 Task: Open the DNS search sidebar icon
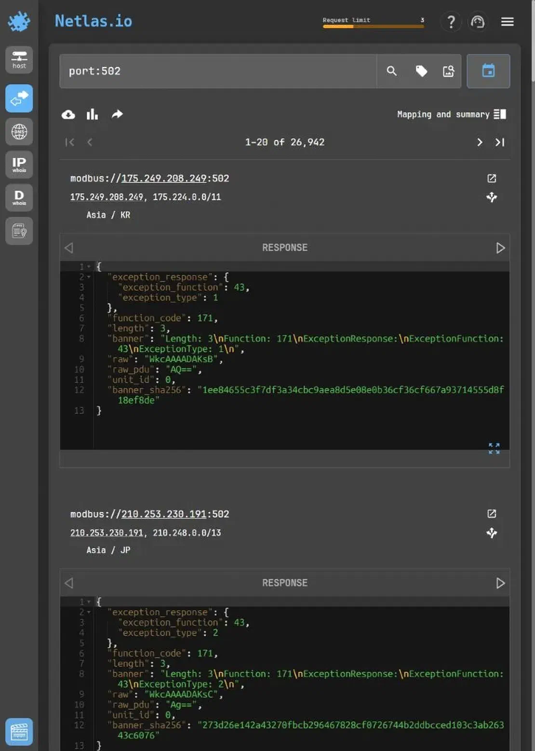pyautogui.click(x=19, y=132)
